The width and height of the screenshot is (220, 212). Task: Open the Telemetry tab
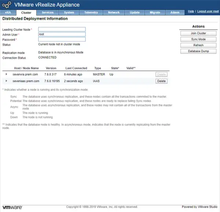coord(91,12)
